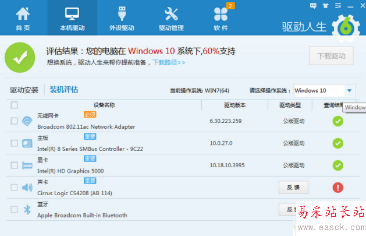Select Intel(R) HD Graphics 5000 text

70,171
